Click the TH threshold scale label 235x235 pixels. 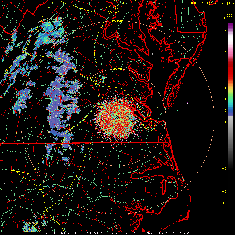[x=224, y=203]
